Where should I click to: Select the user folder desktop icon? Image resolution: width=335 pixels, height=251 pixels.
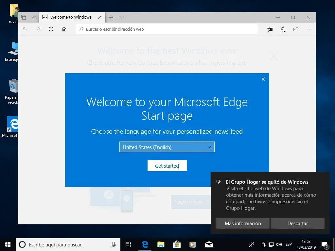pos(14,14)
